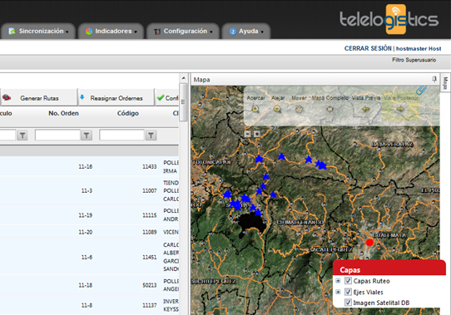
Task: Expand the Ejes Viales tree node
Action: coord(338,292)
